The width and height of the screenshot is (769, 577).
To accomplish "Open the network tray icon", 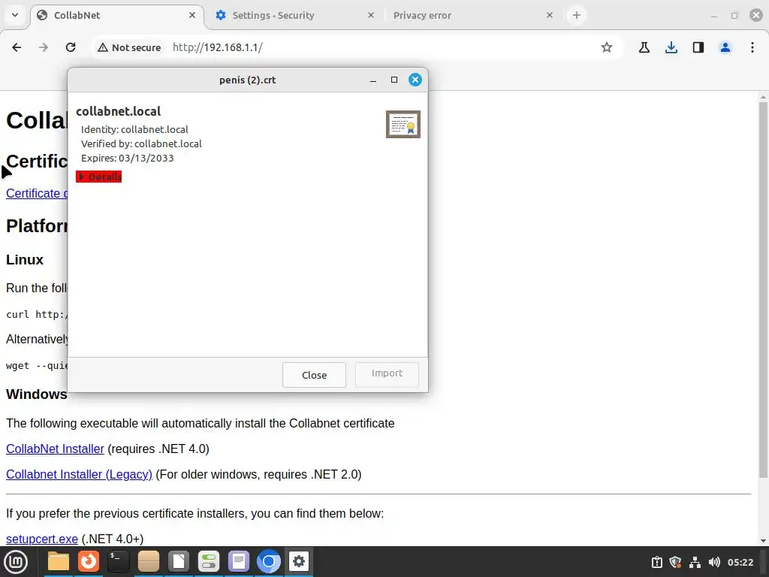I will tap(695, 562).
